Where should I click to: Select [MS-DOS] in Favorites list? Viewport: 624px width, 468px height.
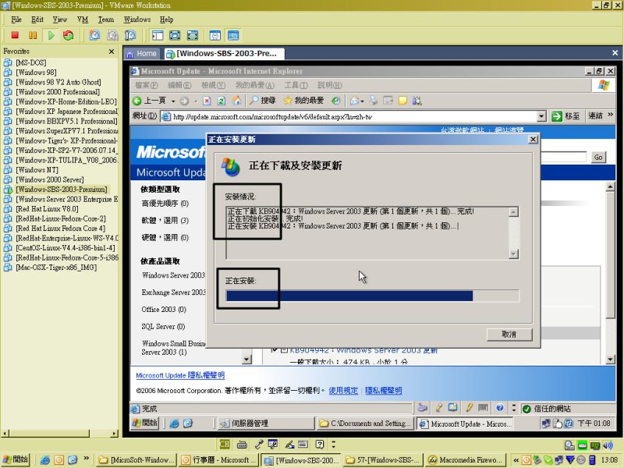31,62
